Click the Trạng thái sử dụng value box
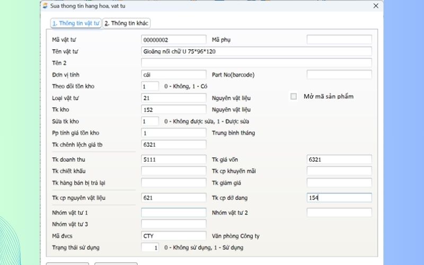 150,248
